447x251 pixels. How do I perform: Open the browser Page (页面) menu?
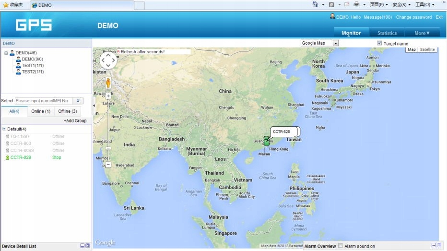378,5
